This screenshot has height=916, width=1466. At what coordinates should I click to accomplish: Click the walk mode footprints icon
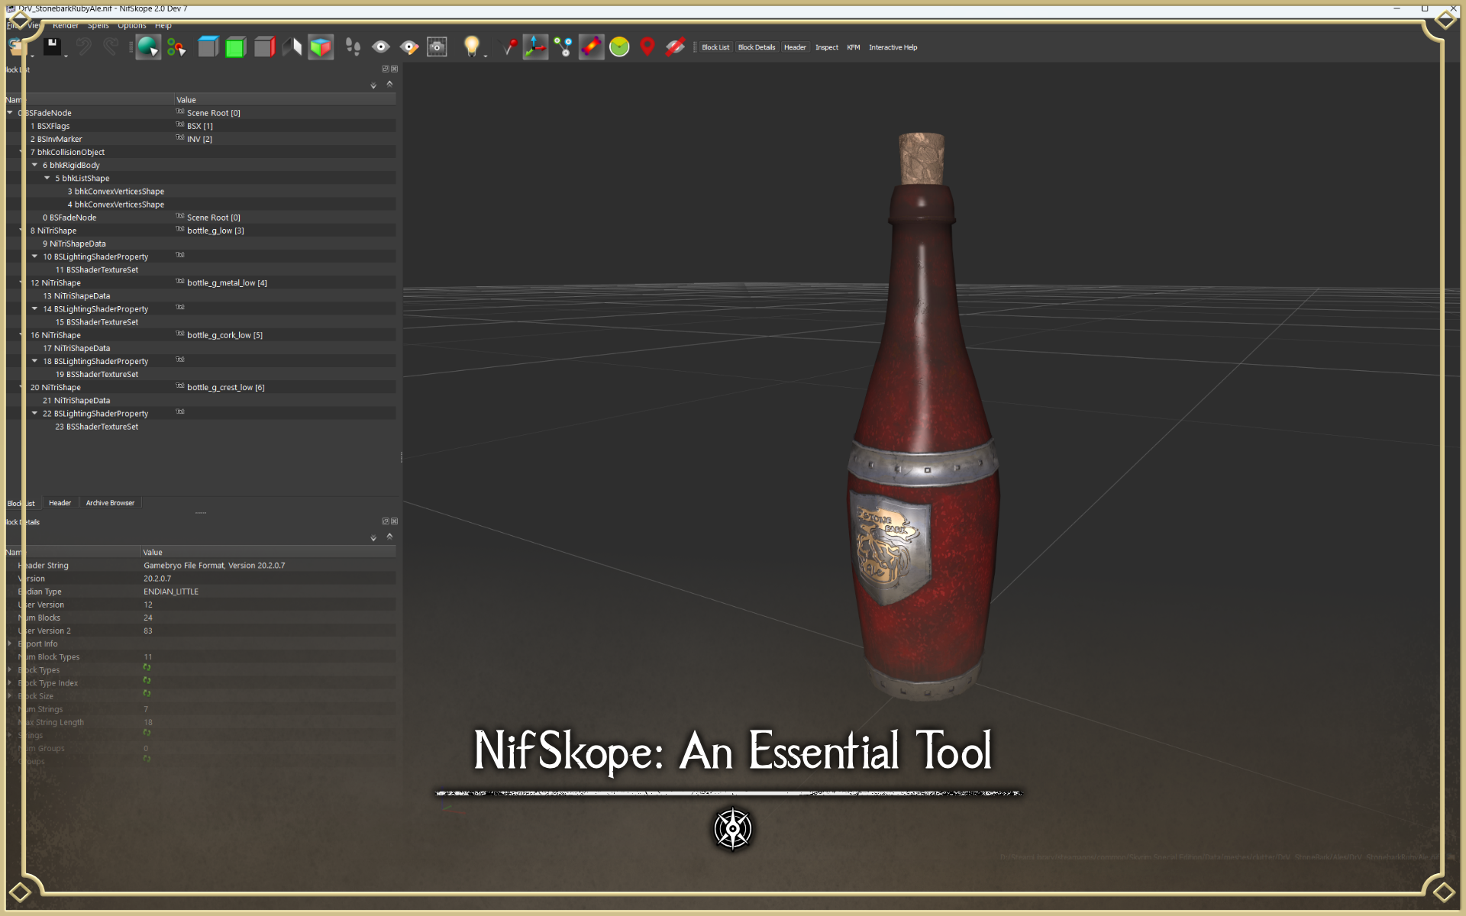[353, 47]
